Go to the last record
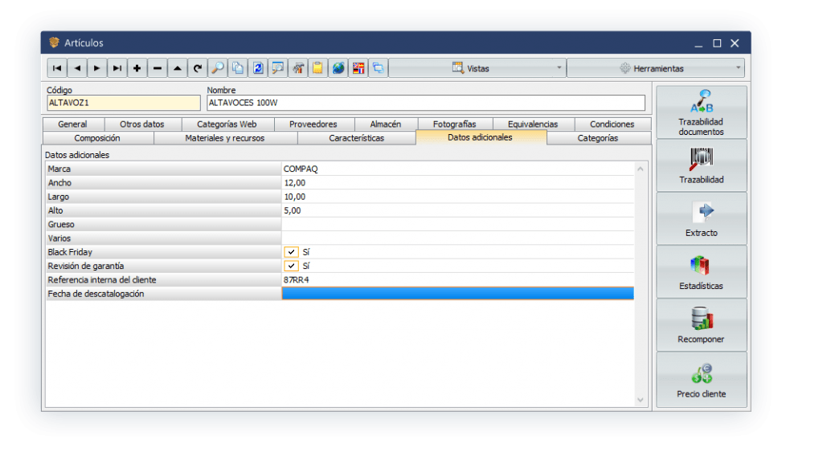The image size is (823, 464). click(117, 68)
